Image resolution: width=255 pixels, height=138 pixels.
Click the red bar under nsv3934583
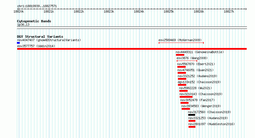[x=186, y=109]
